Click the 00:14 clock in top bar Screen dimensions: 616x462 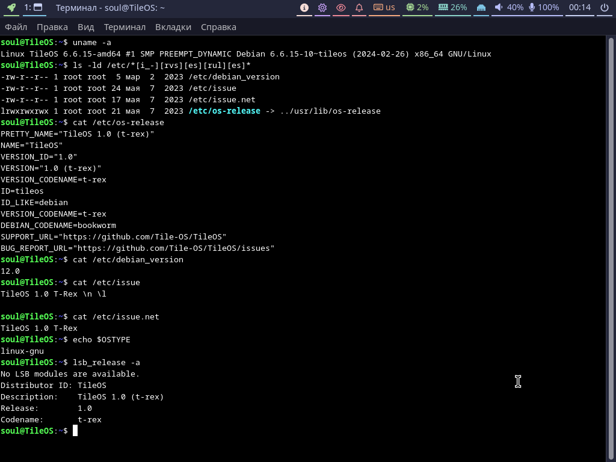[579, 7]
